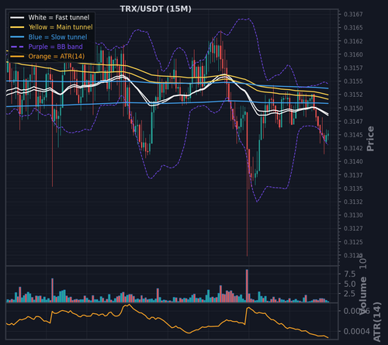Image resolution: width=388 pixels, height=345 pixels.
Task: Click the tallest red volume bar
Action: pyautogui.click(x=247, y=286)
